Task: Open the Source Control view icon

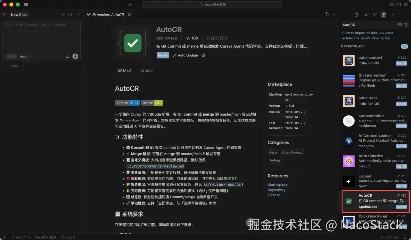Action: (374, 15)
